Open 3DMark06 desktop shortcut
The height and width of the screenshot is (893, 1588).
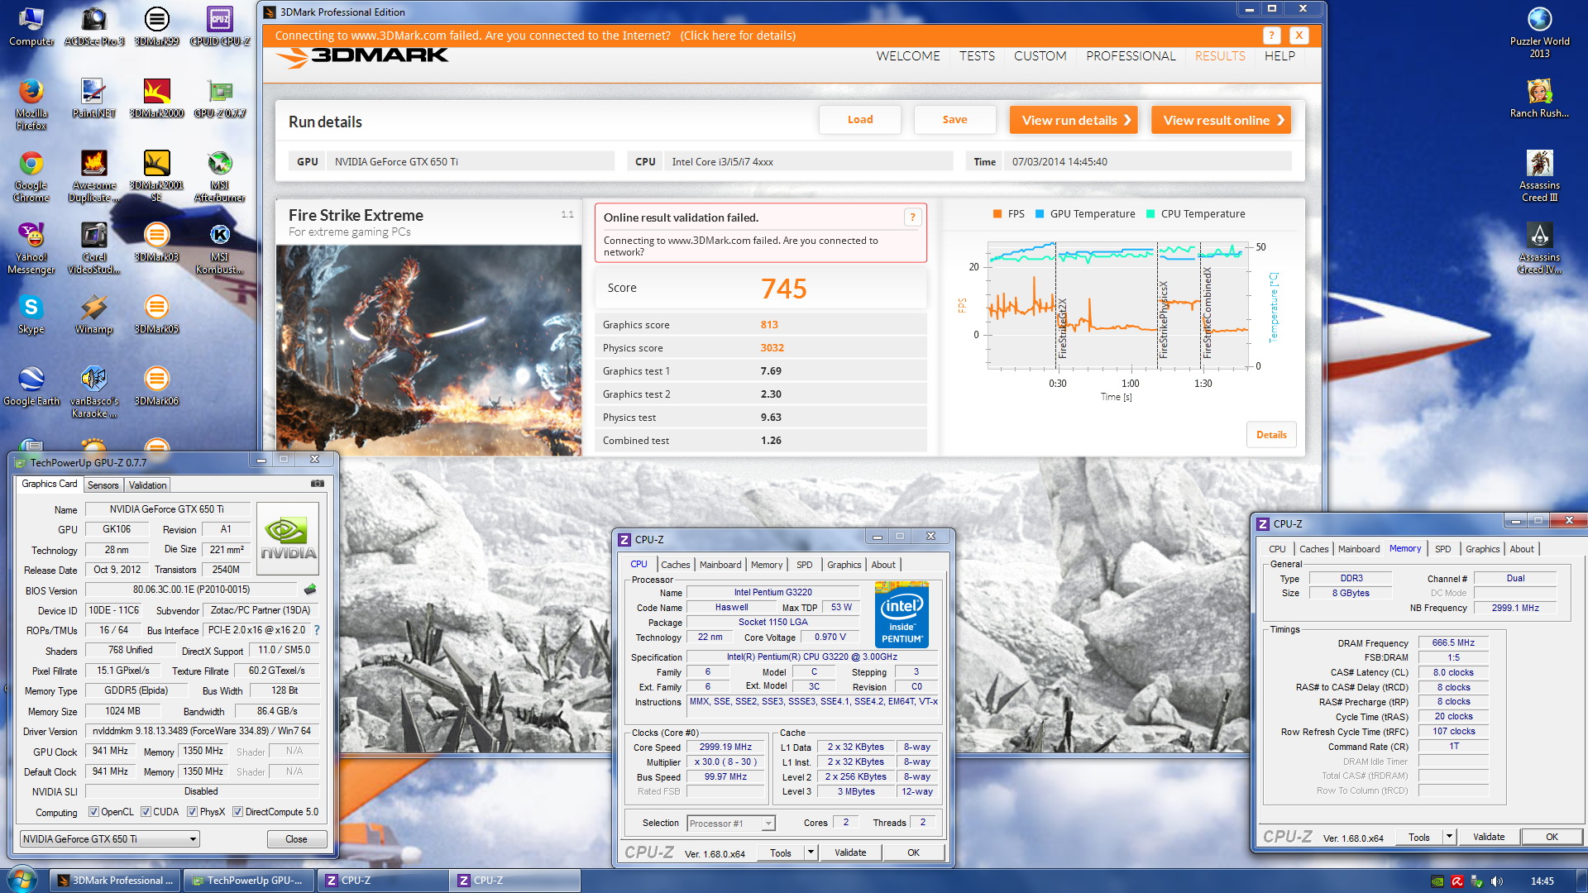(156, 386)
